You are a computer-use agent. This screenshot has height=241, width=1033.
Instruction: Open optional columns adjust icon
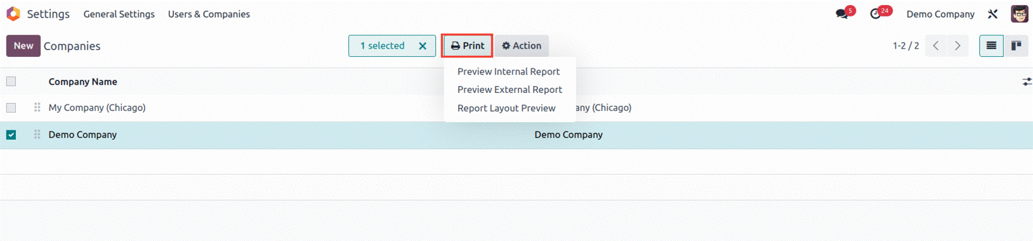(1027, 82)
